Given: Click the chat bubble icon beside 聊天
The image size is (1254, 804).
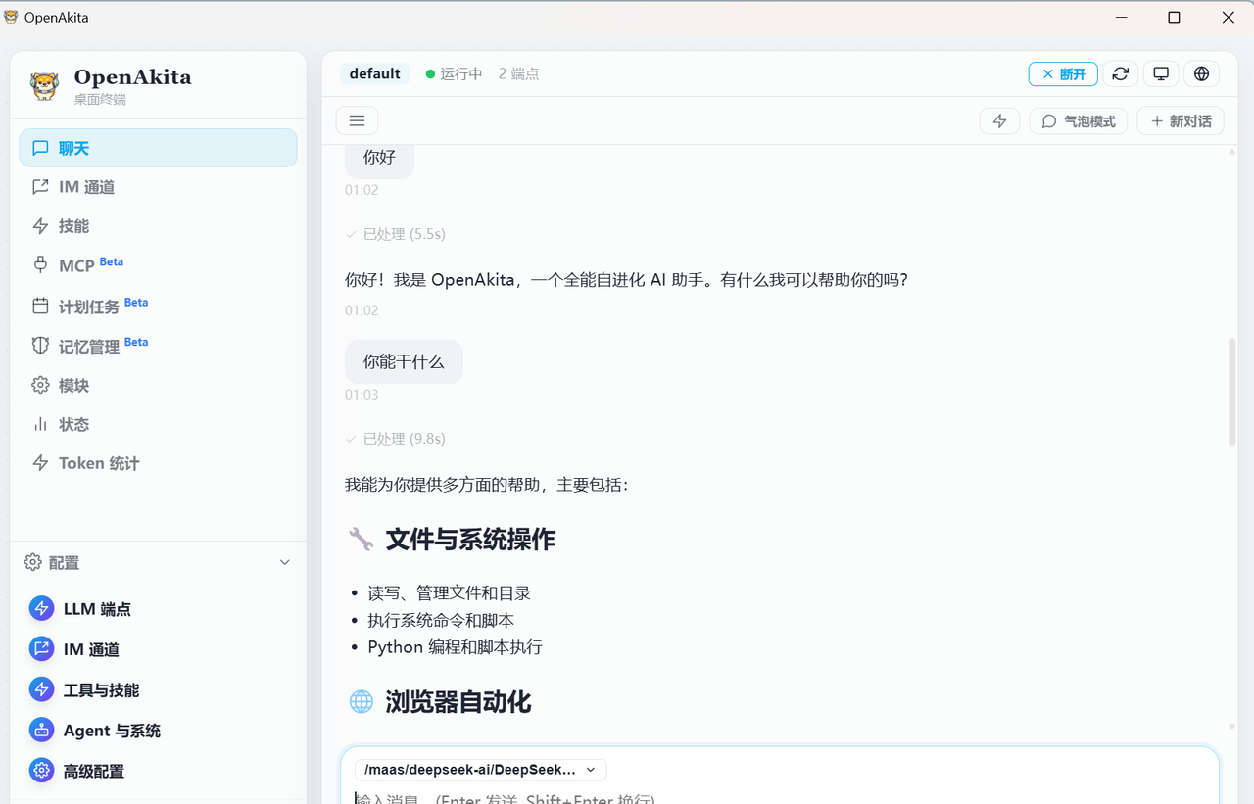Looking at the screenshot, I should click(40, 148).
